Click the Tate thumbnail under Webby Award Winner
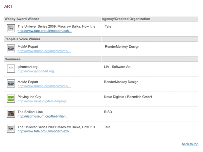The image size is (203, 152). (x=11, y=28)
